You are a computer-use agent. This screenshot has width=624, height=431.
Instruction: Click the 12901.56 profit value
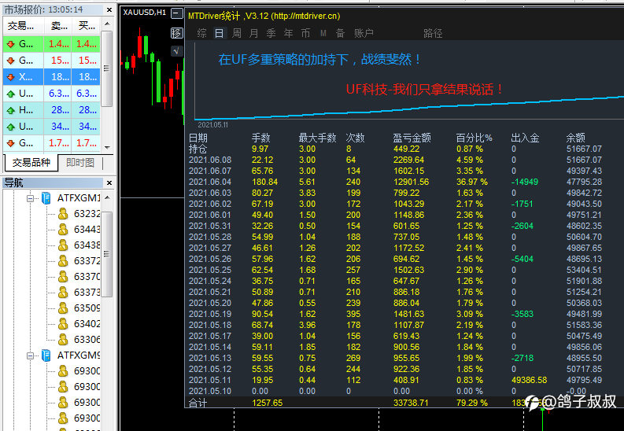tap(411, 182)
